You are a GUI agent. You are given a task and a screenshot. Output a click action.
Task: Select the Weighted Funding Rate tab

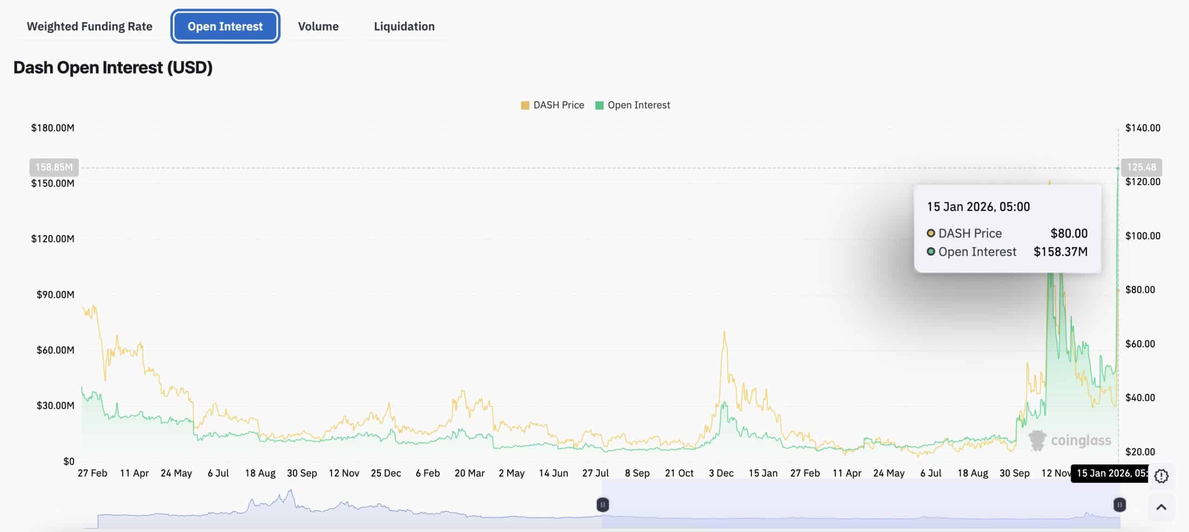click(x=89, y=26)
